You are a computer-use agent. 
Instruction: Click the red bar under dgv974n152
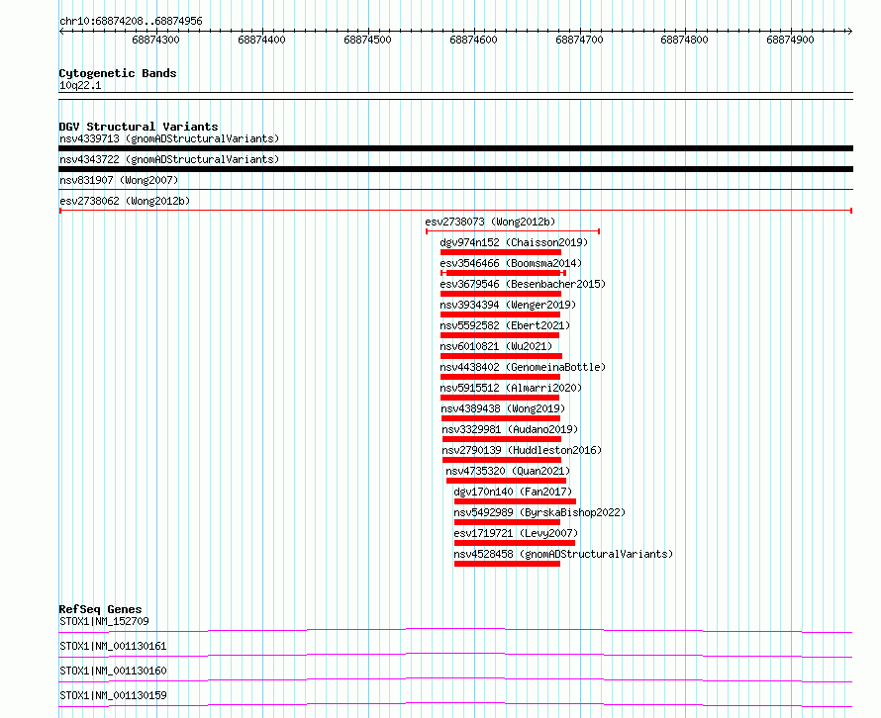tap(501, 252)
